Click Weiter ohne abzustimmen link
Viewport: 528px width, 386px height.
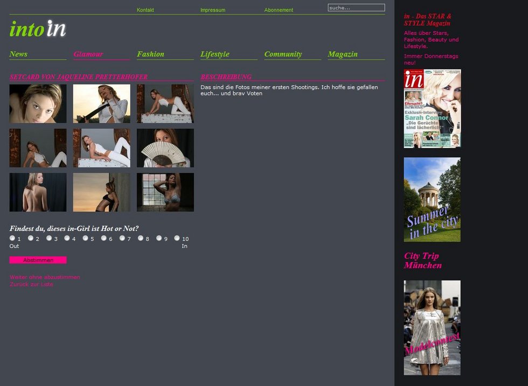45,277
